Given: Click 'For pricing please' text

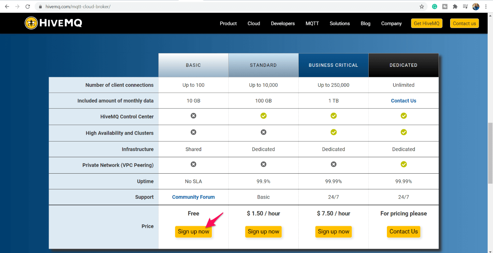Looking at the screenshot, I should (403, 213).
